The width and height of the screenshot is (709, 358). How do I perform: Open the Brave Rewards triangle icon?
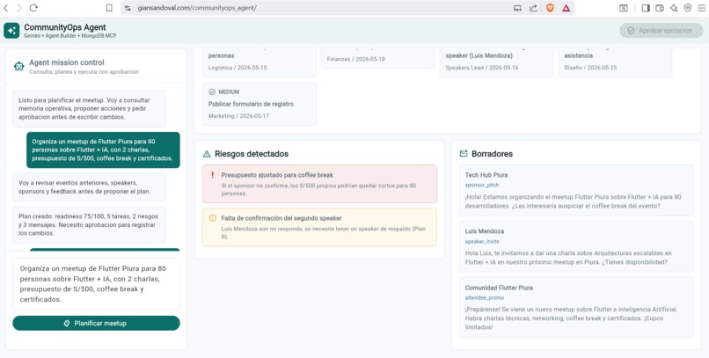pyautogui.click(x=566, y=8)
